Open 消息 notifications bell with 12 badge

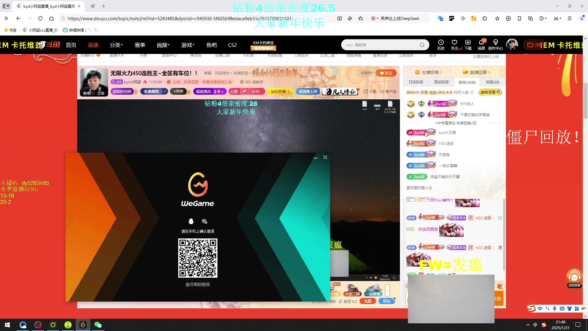coord(481,45)
